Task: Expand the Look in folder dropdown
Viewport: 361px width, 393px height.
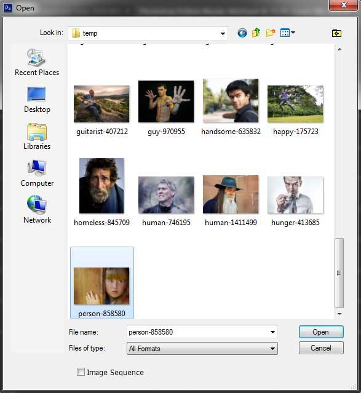Action: pyautogui.click(x=223, y=33)
